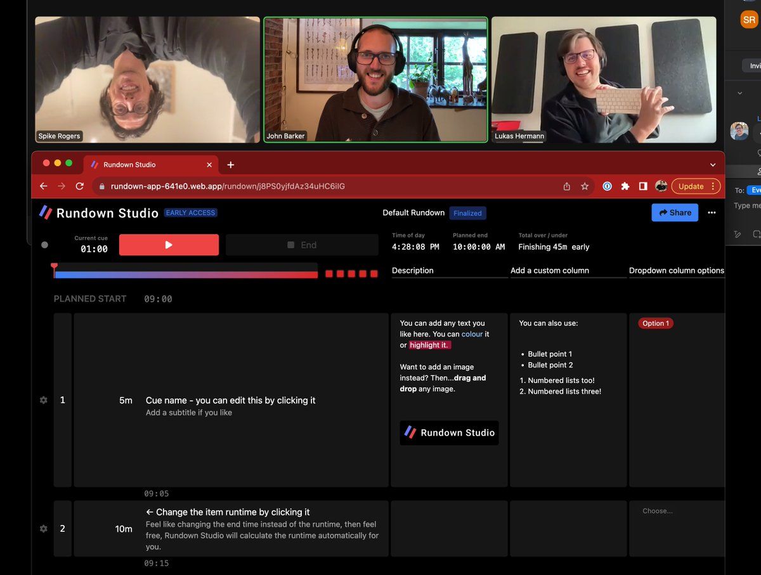Bookmark this page with the star icon
Screen dimensions: 761x575
point(585,186)
